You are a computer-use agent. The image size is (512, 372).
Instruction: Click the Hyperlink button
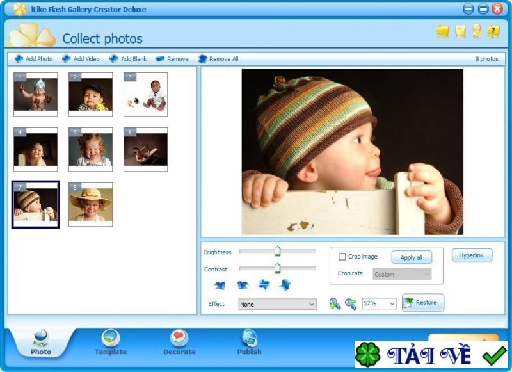[471, 255]
